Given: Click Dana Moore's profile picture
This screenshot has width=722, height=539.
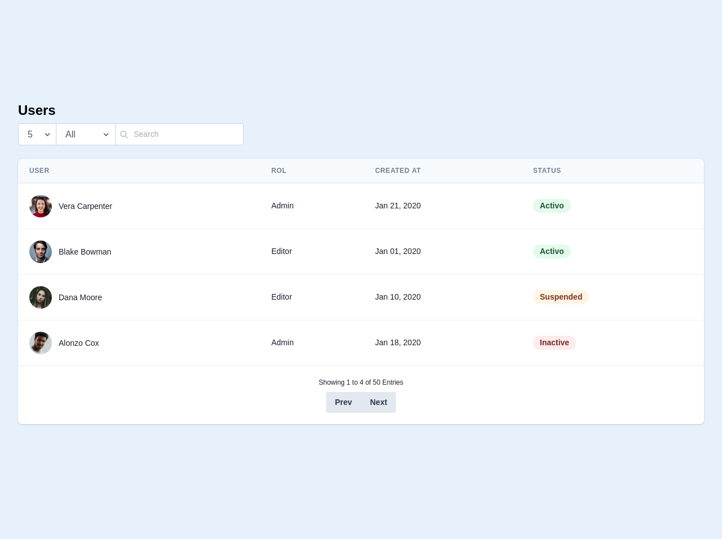Looking at the screenshot, I should (x=41, y=297).
